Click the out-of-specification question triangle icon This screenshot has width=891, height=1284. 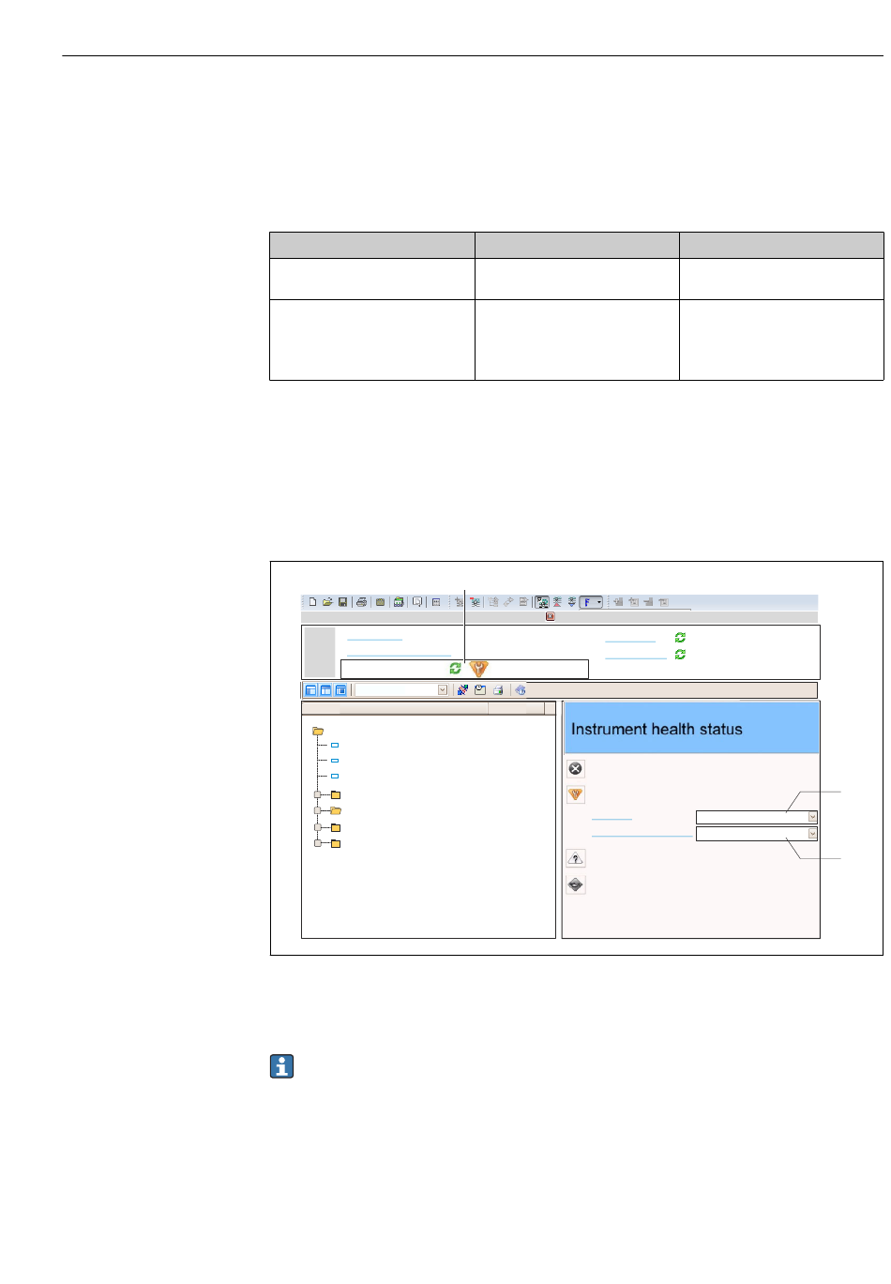coord(576,858)
